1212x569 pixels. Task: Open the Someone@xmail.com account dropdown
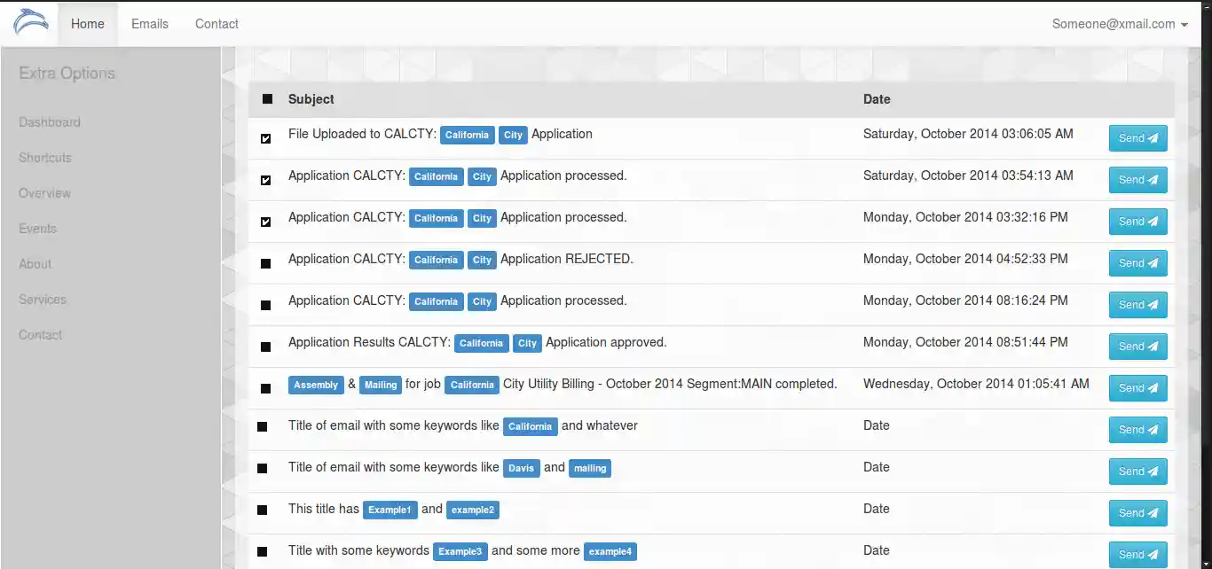click(x=1120, y=25)
